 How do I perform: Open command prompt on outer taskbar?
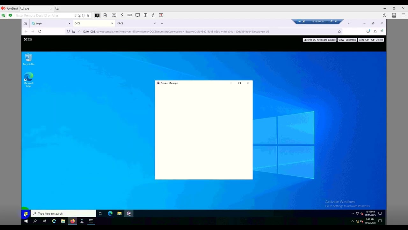tap(91, 221)
